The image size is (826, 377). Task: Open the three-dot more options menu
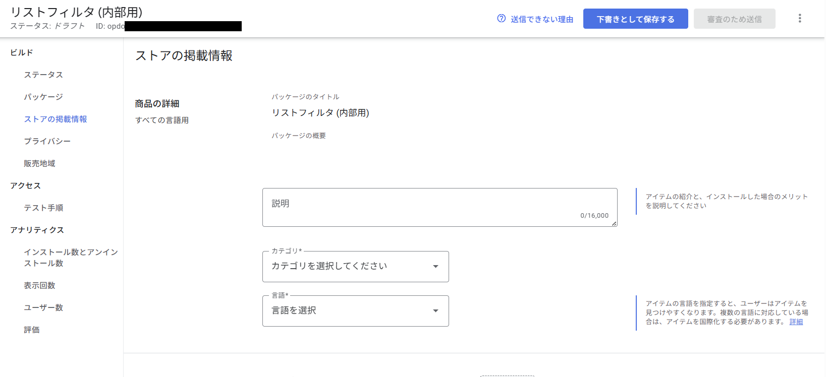[800, 19]
